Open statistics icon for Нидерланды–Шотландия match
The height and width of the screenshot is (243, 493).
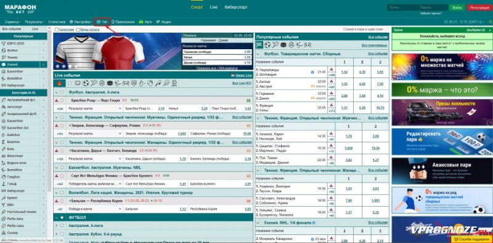(x=332, y=69)
